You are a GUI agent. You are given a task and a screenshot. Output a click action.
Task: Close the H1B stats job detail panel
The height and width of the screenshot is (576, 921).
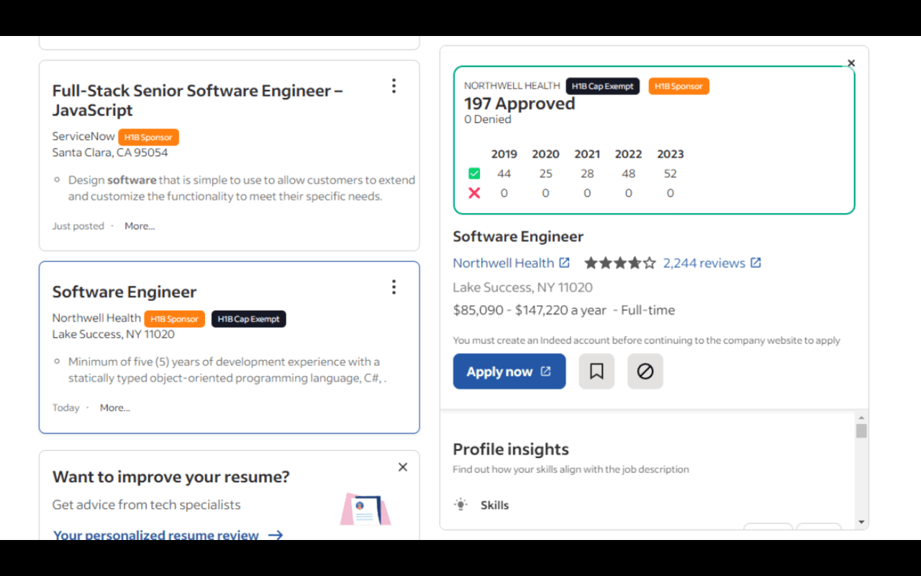851,63
